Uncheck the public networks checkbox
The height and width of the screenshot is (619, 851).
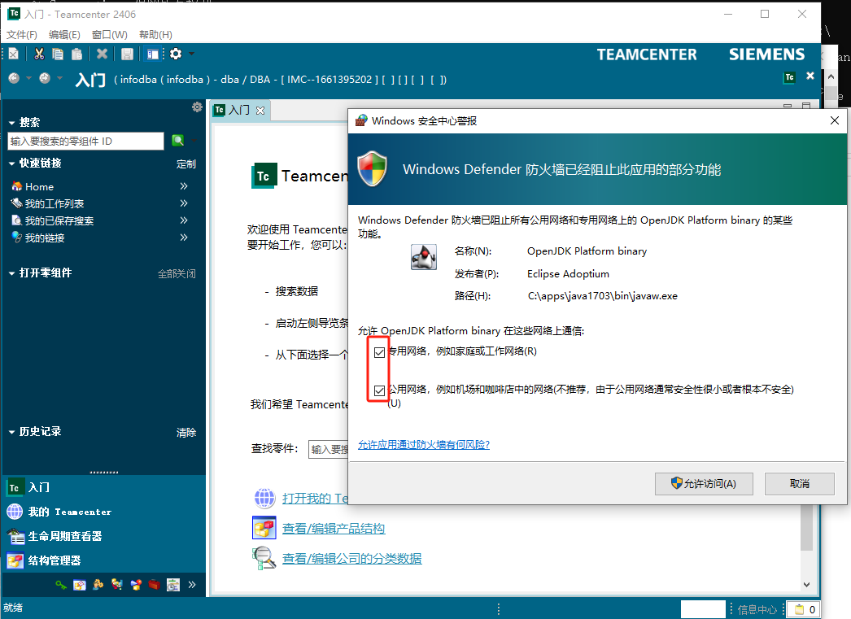tap(379, 390)
